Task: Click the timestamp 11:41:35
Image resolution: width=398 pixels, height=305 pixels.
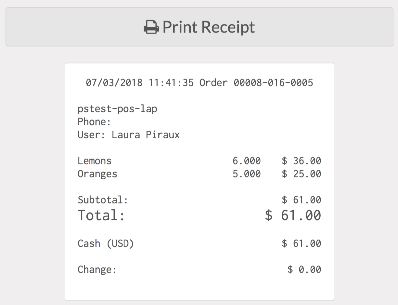Action: coord(171,83)
